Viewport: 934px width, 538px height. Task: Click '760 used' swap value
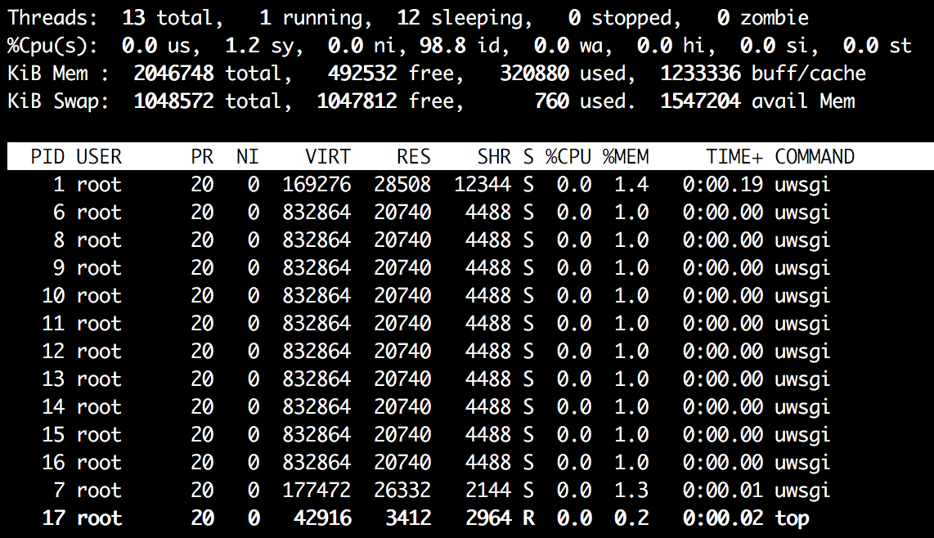coord(580,101)
